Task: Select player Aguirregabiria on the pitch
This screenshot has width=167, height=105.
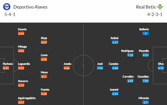Action: pos(27,98)
